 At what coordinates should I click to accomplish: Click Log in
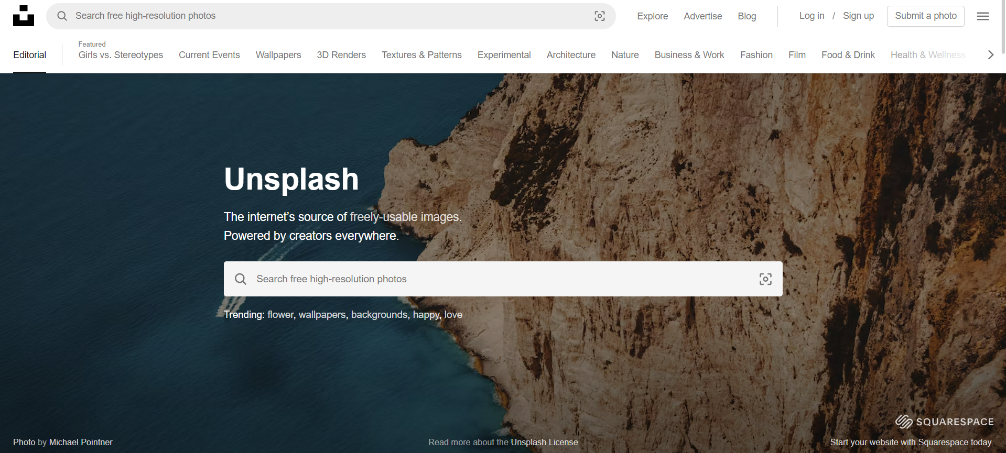[812, 16]
